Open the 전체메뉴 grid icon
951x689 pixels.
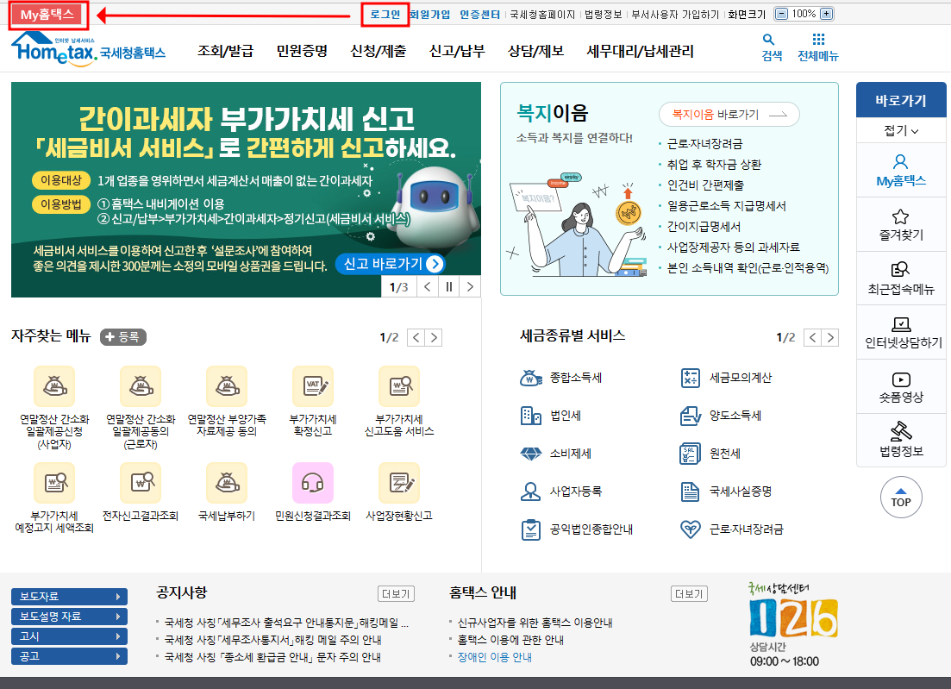click(817, 41)
